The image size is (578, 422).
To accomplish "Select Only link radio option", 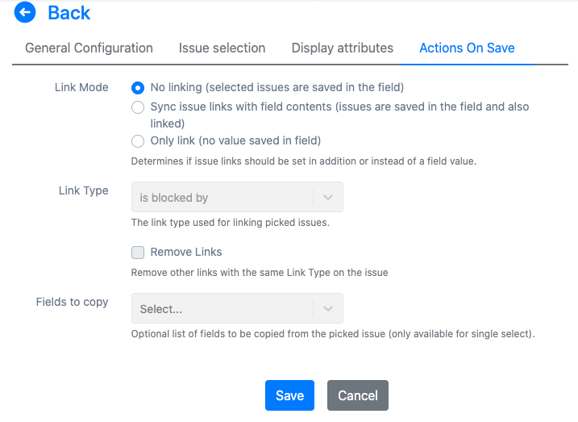I will tap(138, 141).
